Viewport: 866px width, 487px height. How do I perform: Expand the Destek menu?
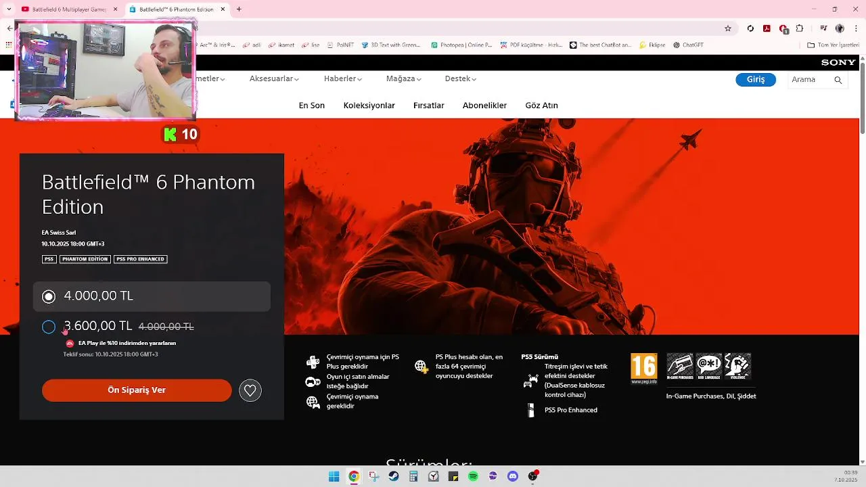pyautogui.click(x=461, y=78)
